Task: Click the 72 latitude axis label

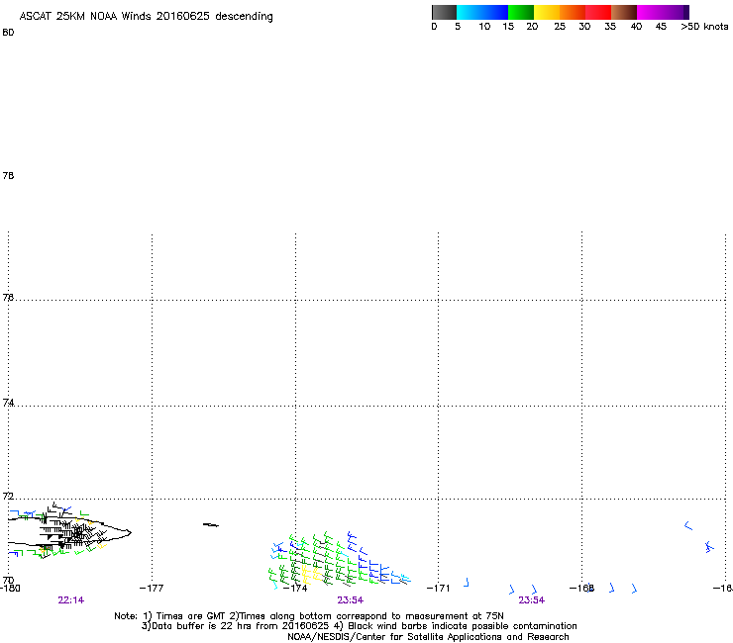Action: (8, 496)
